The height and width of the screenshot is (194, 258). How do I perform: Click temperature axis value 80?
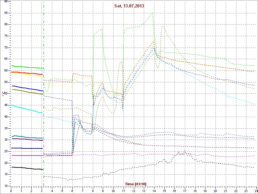tap(6, 25)
